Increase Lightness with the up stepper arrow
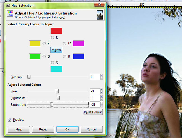The height and width of the screenshot is (138, 182). pos(101,97)
